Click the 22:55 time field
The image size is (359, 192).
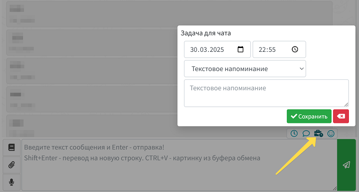coord(279,49)
